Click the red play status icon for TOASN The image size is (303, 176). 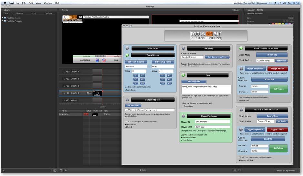(x=86, y=114)
